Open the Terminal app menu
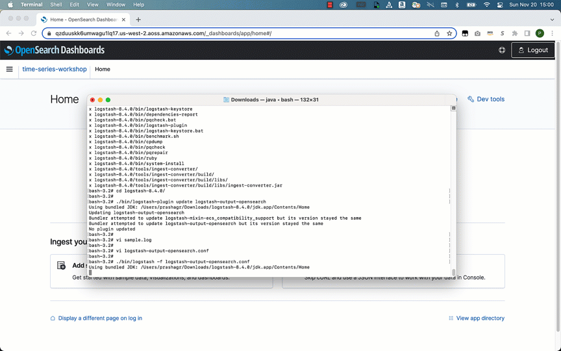This screenshot has width=561, height=351. 31,5
